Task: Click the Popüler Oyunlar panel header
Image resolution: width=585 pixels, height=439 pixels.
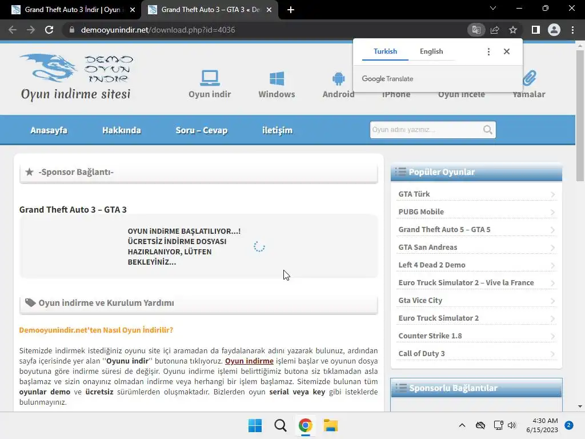Action: click(476, 172)
